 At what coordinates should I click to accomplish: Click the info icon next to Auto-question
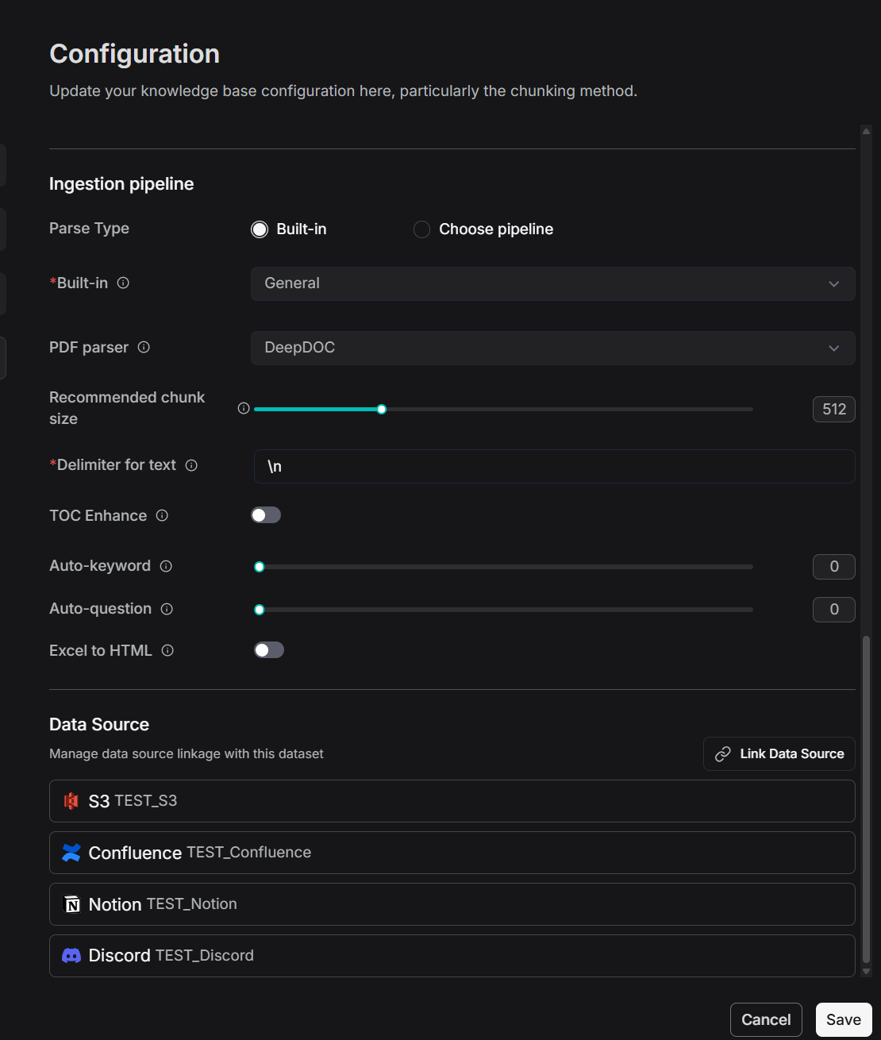click(167, 609)
